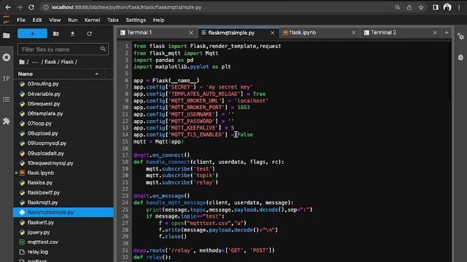Open the Tabs menu
Viewport: 467px width, 262px height.
(113, 20)
